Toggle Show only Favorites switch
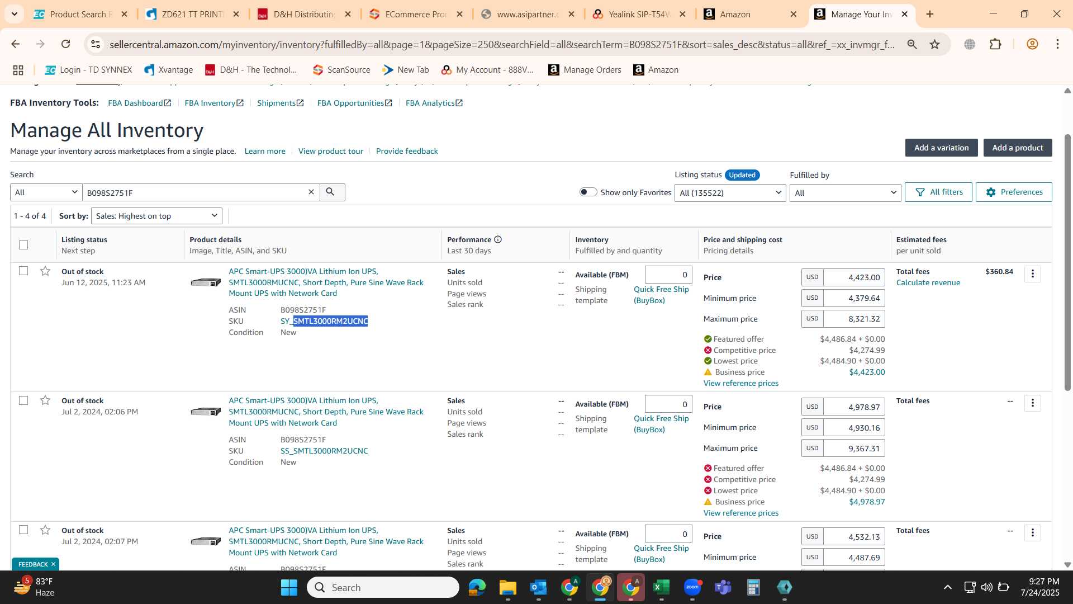 point(588,192)
